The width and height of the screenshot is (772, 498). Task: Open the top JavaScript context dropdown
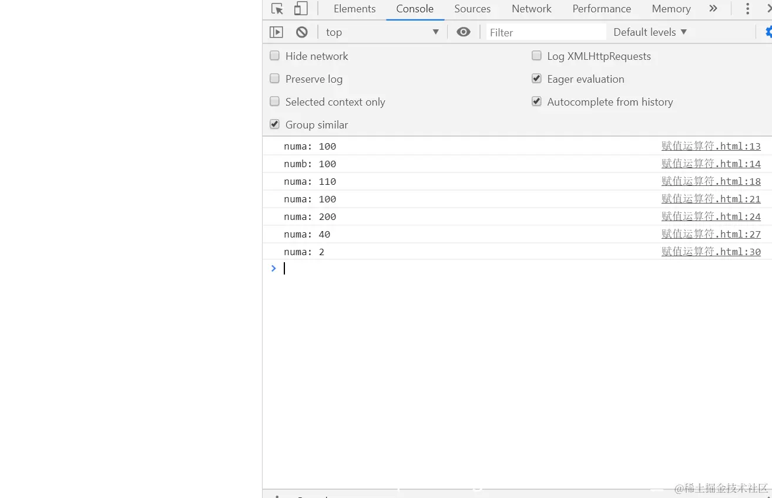tap(382, 32)
